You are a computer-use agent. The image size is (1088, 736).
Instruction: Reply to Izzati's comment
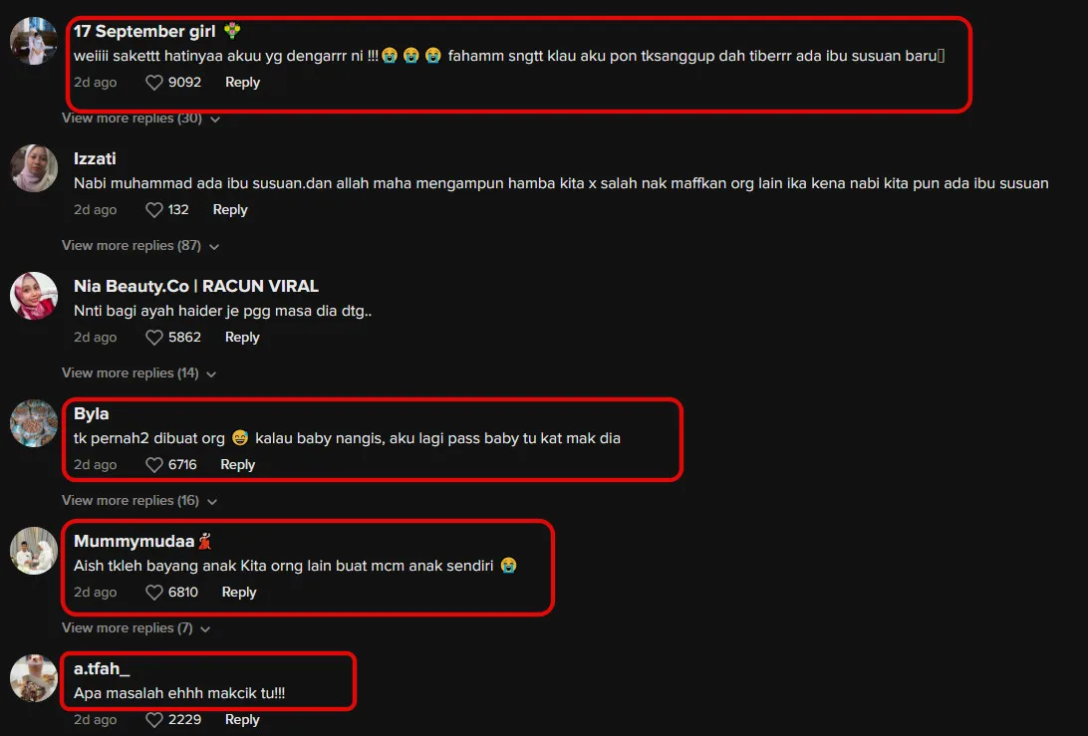pos(230,210)
